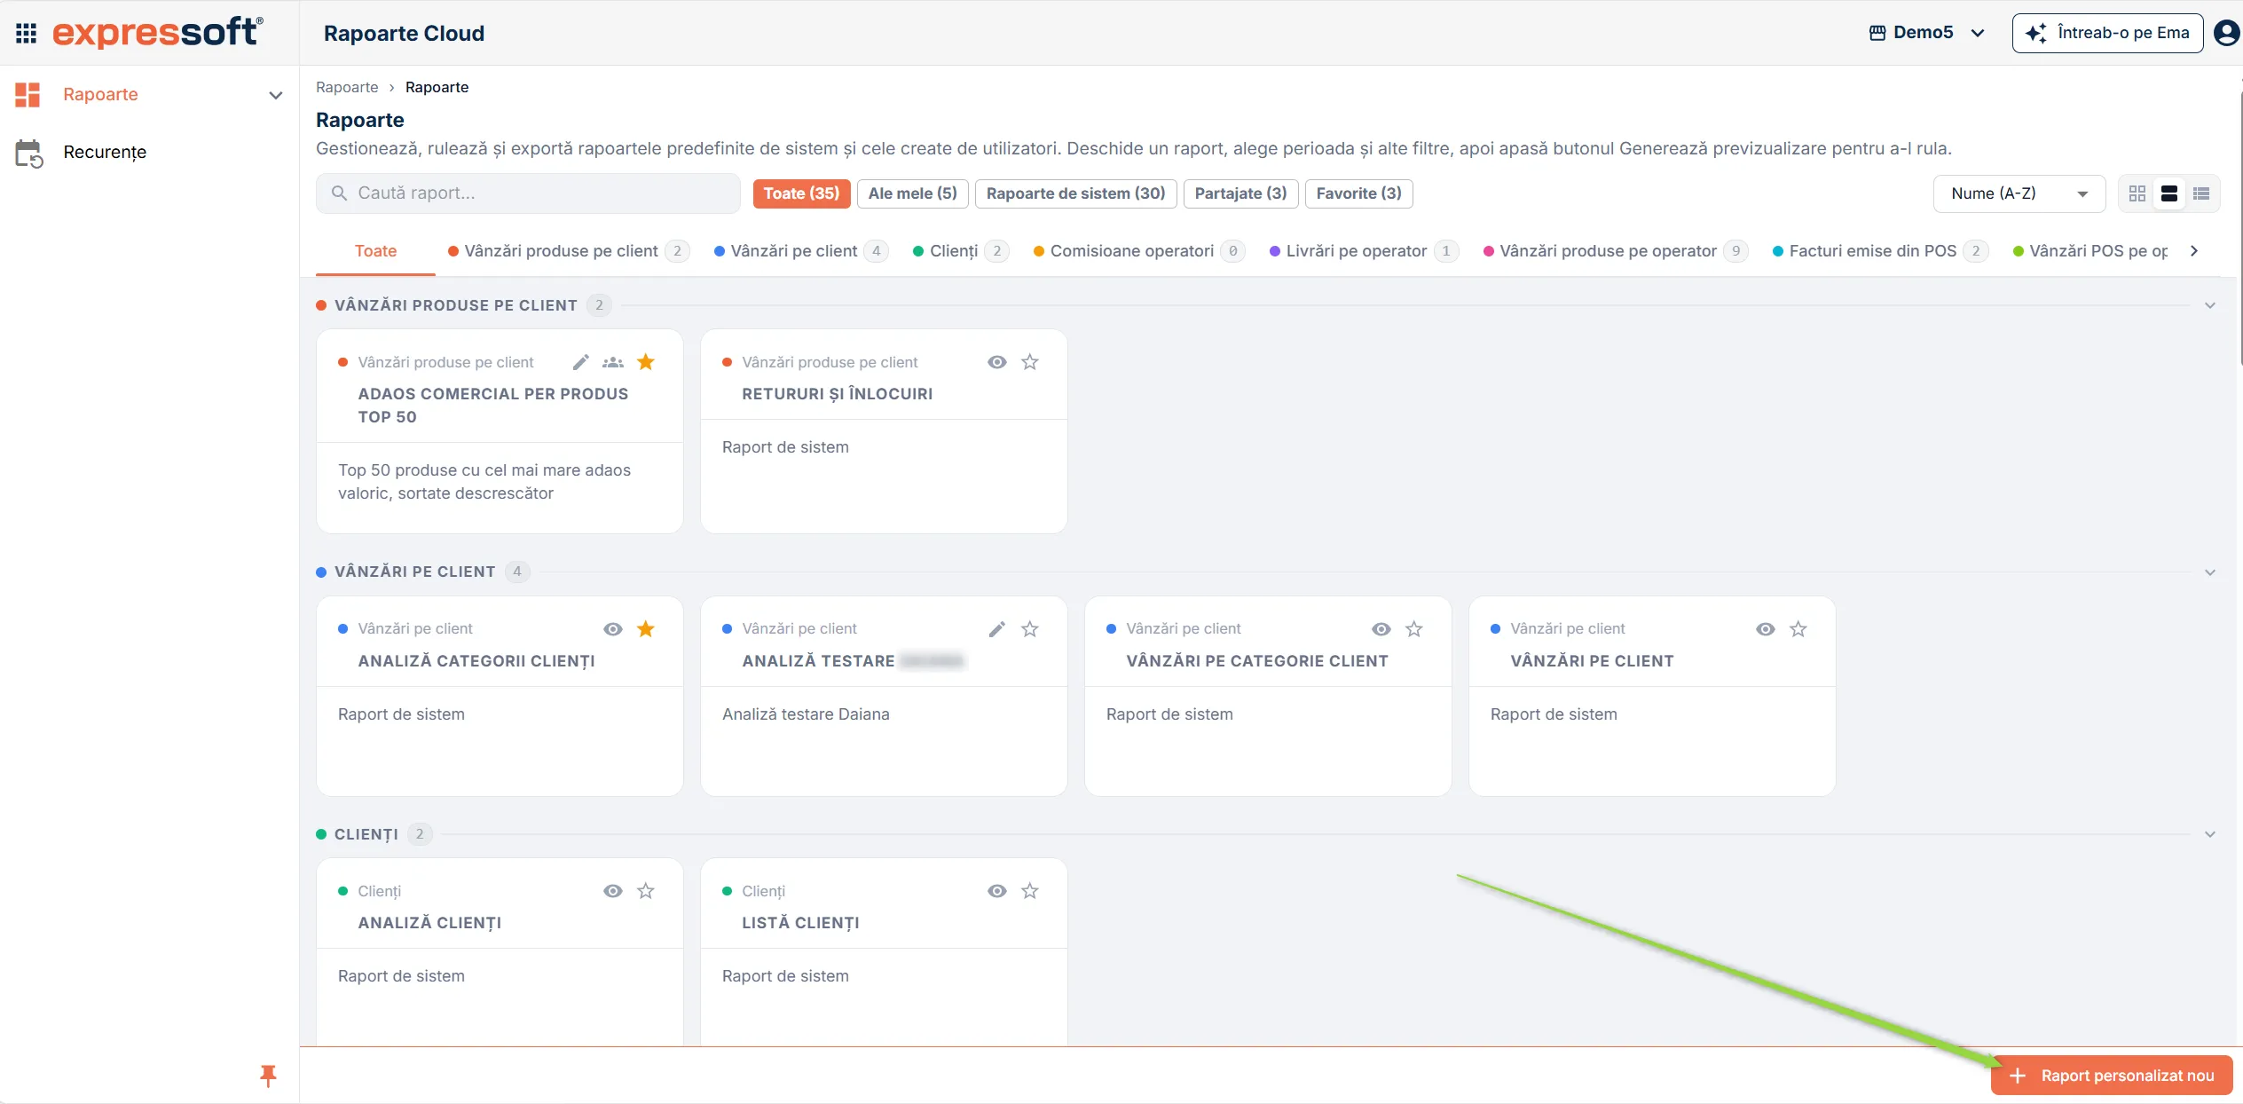Select the Toate category tab
The image size is (2243, 1104).
(x=375, y=251)
